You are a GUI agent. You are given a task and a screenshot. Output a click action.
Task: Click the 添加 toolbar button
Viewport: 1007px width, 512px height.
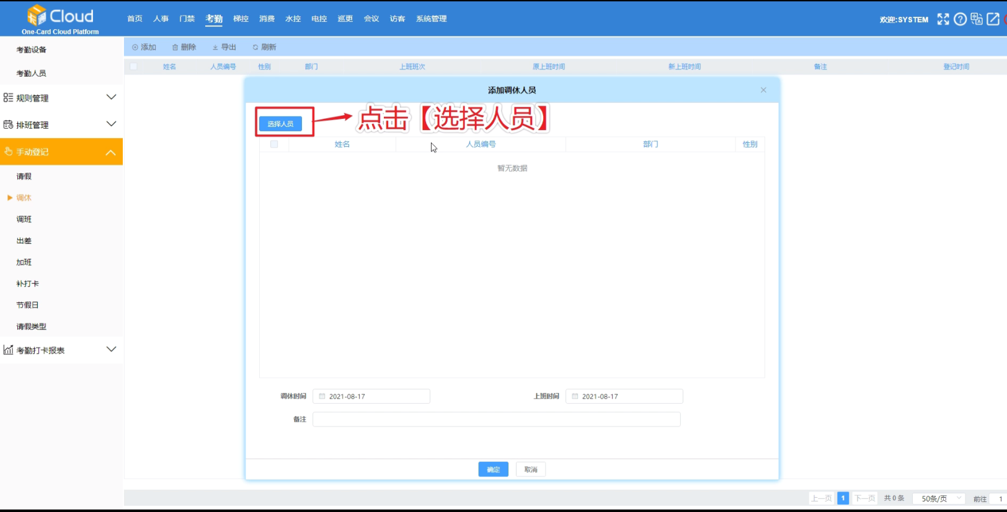click(x=144, y=47)
